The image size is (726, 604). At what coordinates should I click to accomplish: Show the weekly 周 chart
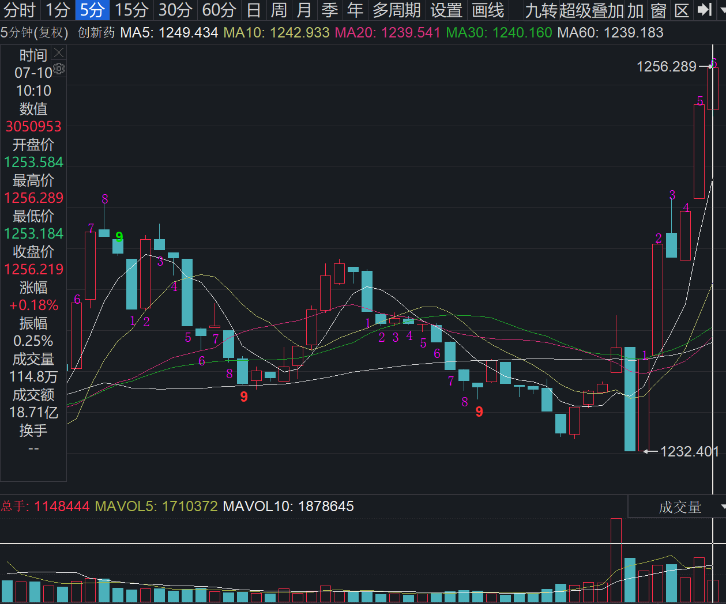tap(279, 10)
